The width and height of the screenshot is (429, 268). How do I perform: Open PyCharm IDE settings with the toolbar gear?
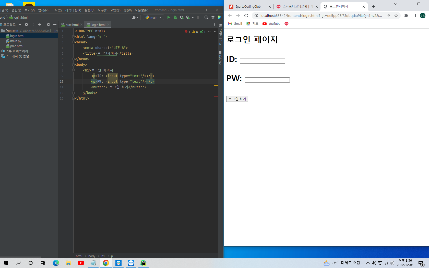click(x=213, y=17)
